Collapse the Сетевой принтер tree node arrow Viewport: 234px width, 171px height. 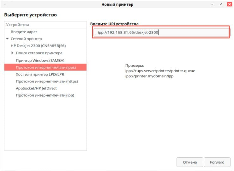pyautogui.click(x=7, y=39)
